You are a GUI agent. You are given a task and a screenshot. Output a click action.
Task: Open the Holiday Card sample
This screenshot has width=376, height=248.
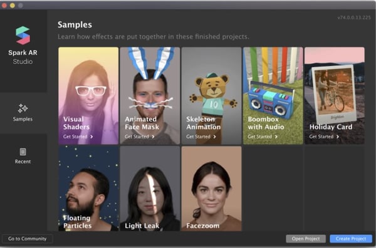[x=335, y=96]
